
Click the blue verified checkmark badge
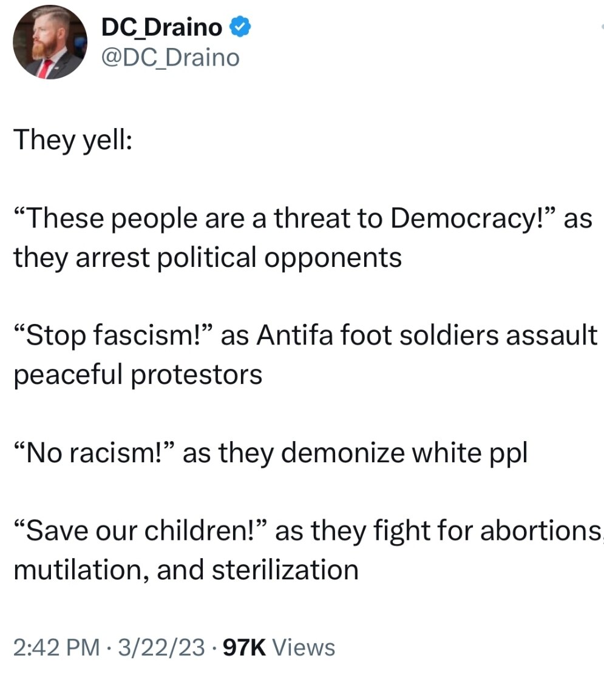tap(240, 27)
